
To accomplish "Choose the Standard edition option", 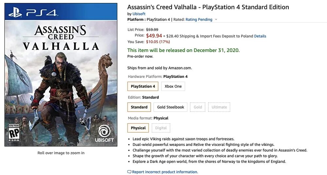I will pos(139,107).
